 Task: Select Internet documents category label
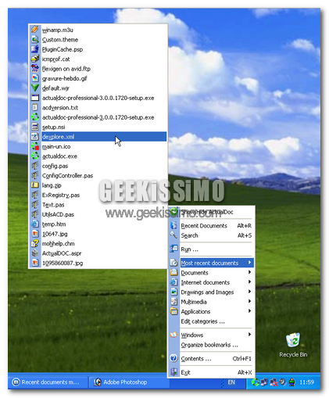206,282
